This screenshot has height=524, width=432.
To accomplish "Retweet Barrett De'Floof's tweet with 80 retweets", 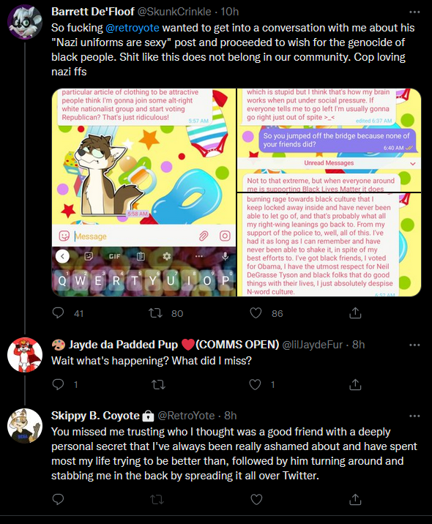I will tap(155, 313).
